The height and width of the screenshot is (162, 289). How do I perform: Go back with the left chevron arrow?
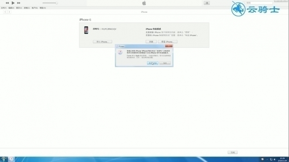[5, 12]
